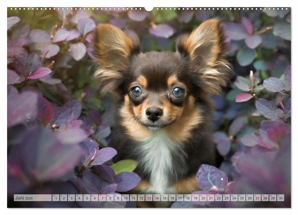Image resolution: width=298 pixels, height=215 pixels.
Task: Select day 2 in the calendar strip
Action: tap(63, 198)
